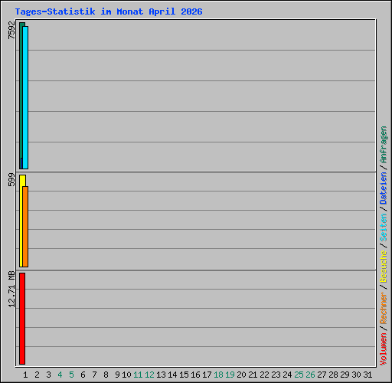Viewport: 392px width, 383px height.
Task: Click day '23' on the x-axis
Action: pyautogui.click(x=276, y=375)
